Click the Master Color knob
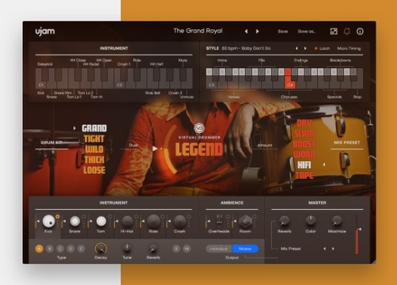Viewport: 397px width, 285px height. pos(310,221)
